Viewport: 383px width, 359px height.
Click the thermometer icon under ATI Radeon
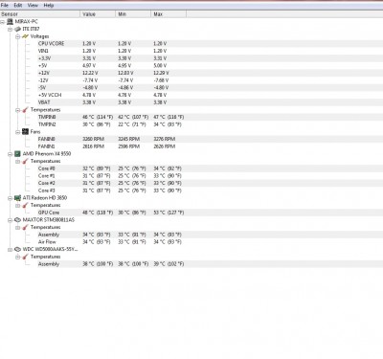[26, 205]
